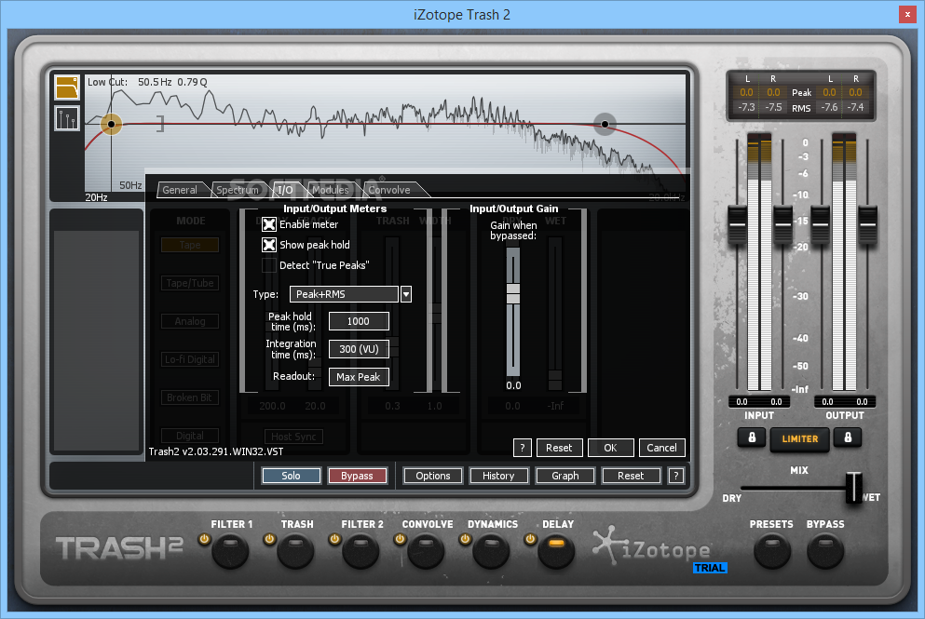This screenshot has height=619, width=925.
Task: Open the 300 (VU) integration time selector
Action: click(359, 349)
